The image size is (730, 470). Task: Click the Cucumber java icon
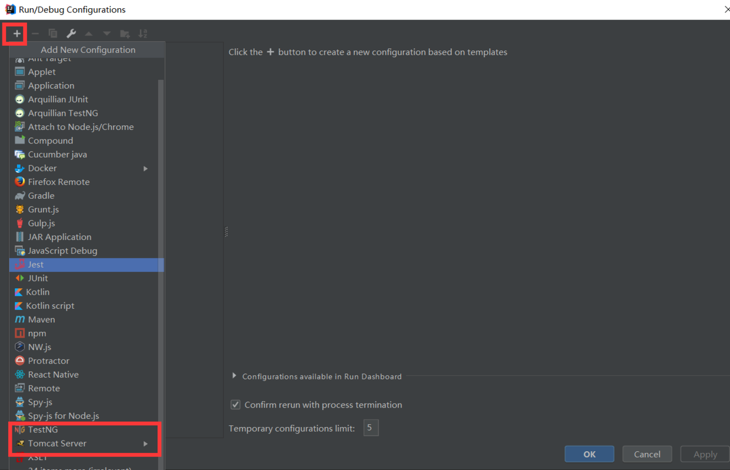point(19,154)
